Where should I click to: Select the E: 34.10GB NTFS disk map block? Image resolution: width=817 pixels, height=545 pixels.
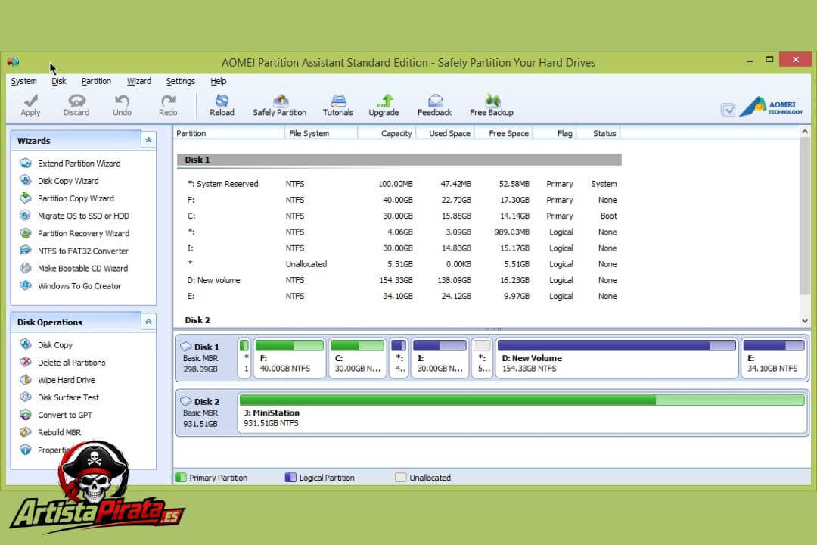click(x=774, y=358)
